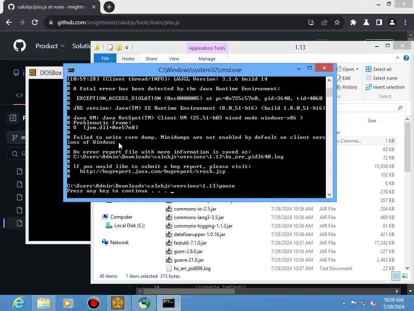Click clock date in taskbar
This screenshot has width=414, height=311.
coord(393,307)
